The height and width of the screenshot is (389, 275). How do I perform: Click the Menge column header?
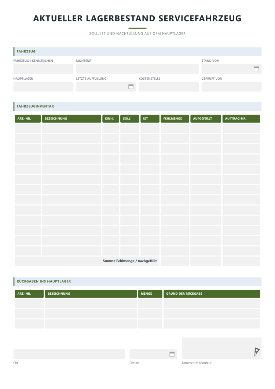click(150, 294)
